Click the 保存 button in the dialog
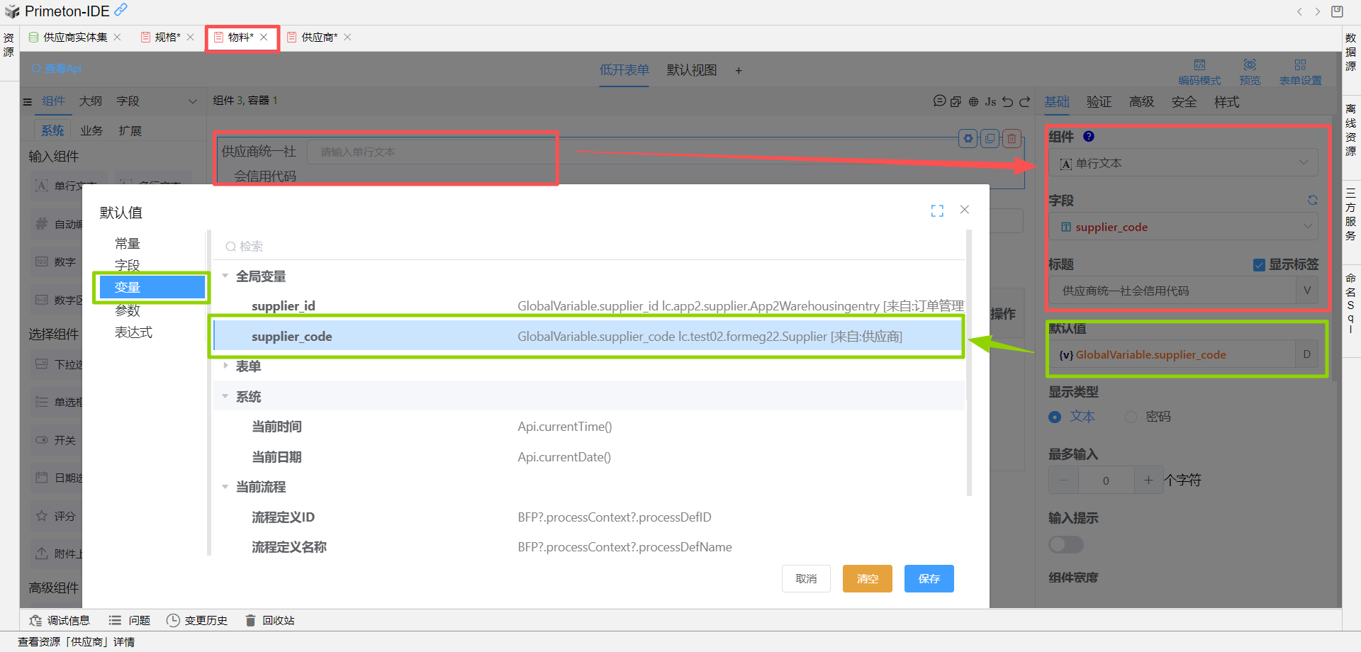The height and width of the screenshot is (652, 1361). click(929, 578)
